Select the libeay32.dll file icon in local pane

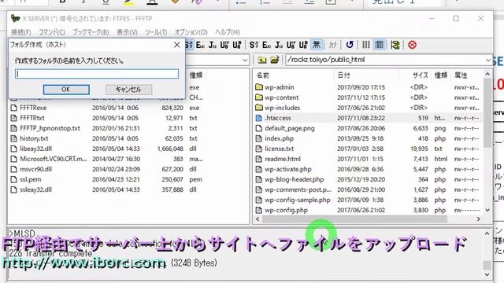click(14, 149)
